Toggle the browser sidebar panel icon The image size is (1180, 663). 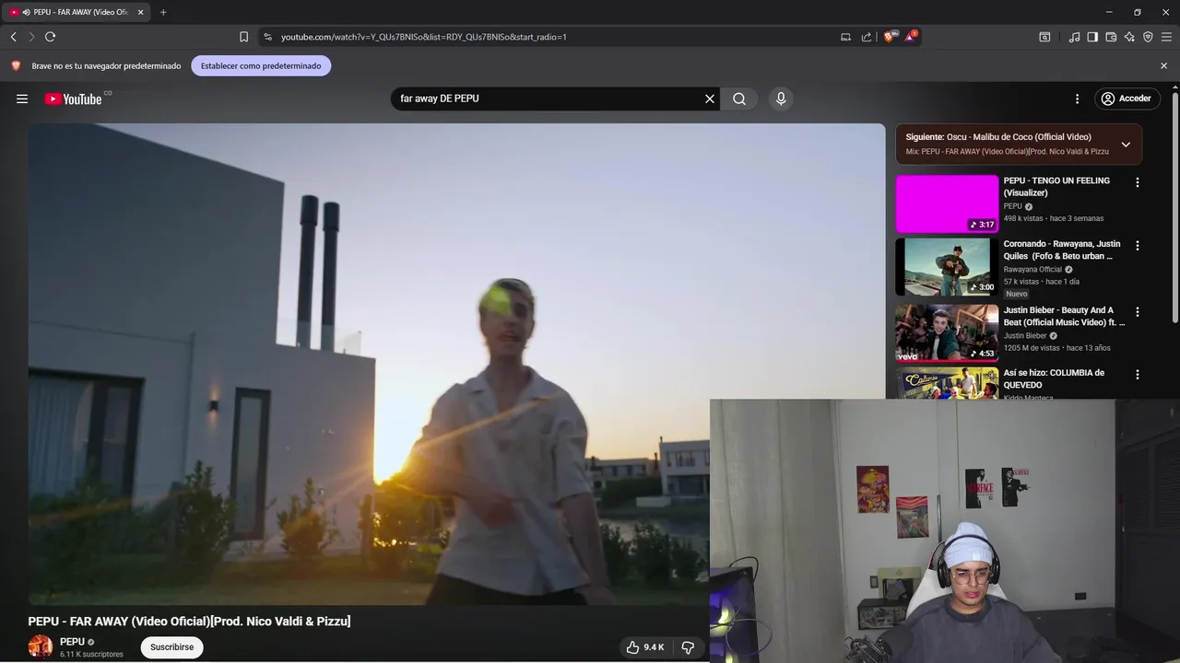pos(1092,37)
